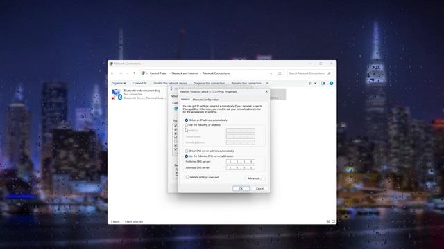This screenshot has width=444, height=249.
Task: Click the change view icon
Action: [x=310, y=83]
